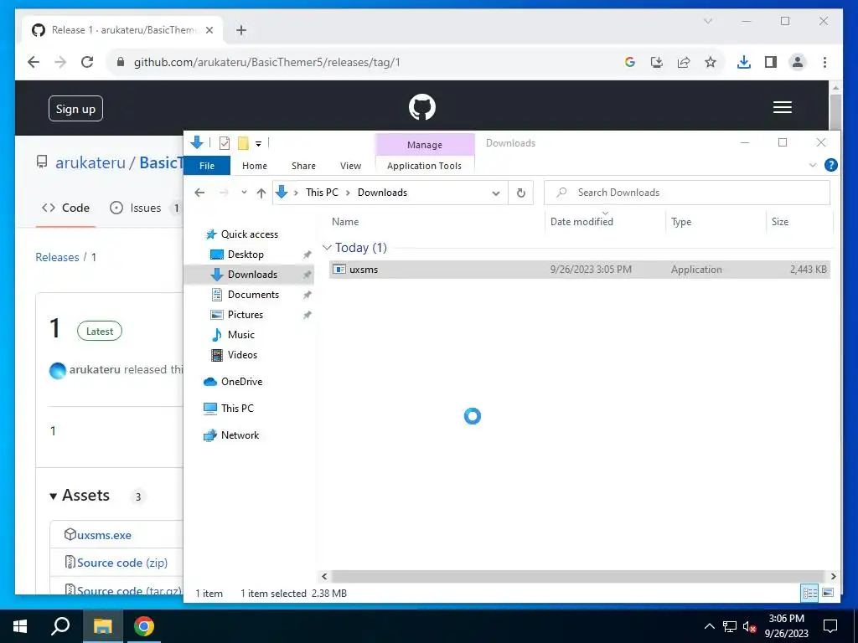Screen dimensions: 858x643
Task: Open Chrome downloads tray icon
Action: (744, 62)
